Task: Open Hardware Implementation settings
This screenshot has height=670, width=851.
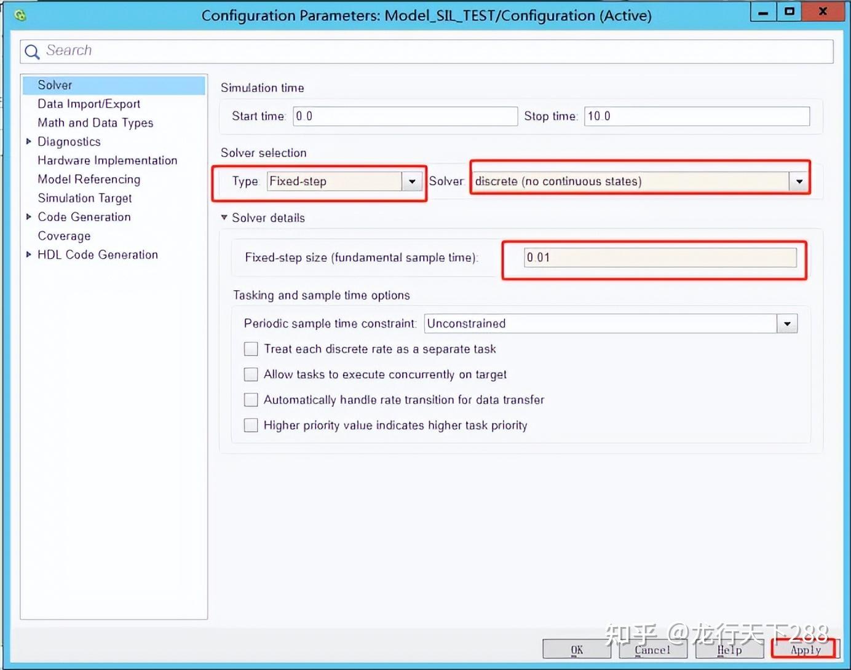Action: (107, 160)
